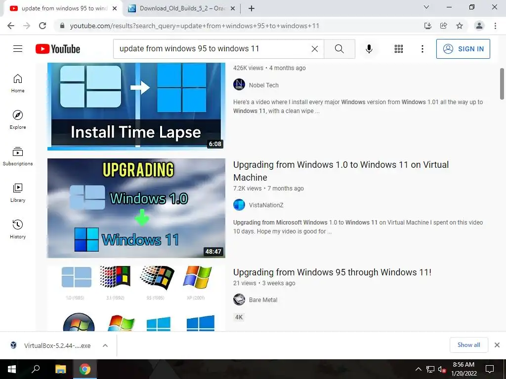The image size is (506, 379).
Task: Open Upgrading from Windows 1.0 video title
Action: click(x=341, y=171)
